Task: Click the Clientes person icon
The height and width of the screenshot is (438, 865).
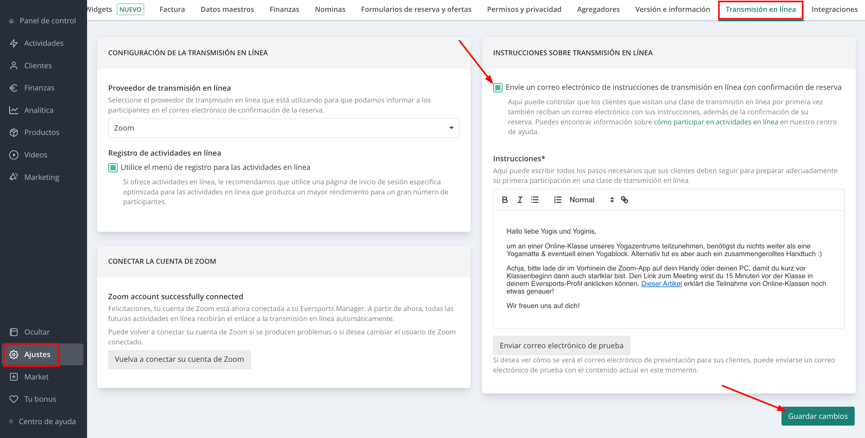Action: click(x=14, y=66)
